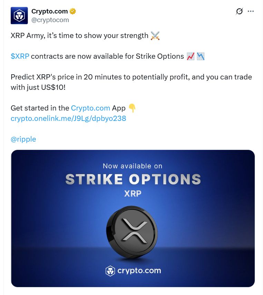This screenshot has height=295, width=263.
Task: Click the STRIKE OPTIONS headline in image
Action: (x=133, y=179)
